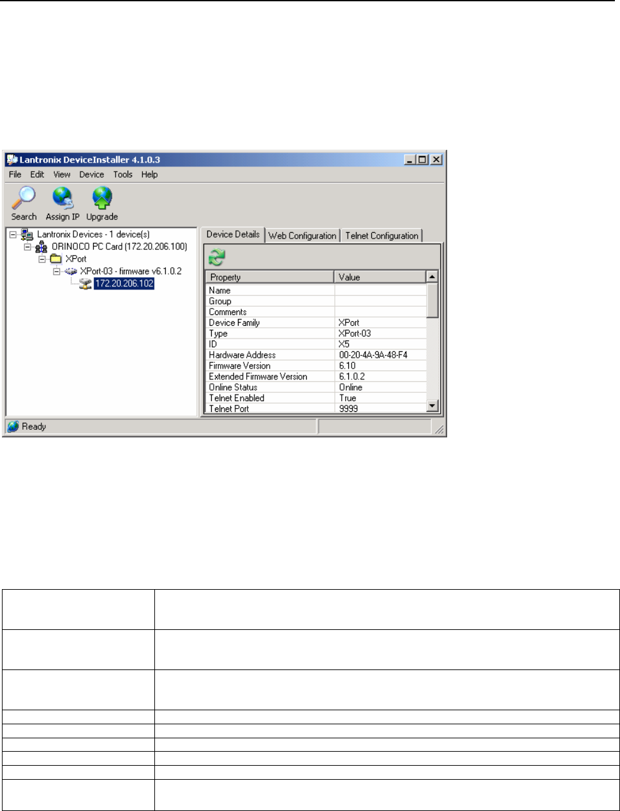
Task: Open the Device menu
Action: (92, 175)
